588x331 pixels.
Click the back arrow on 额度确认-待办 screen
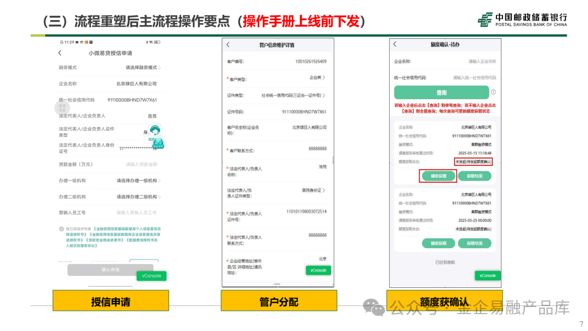395,45
